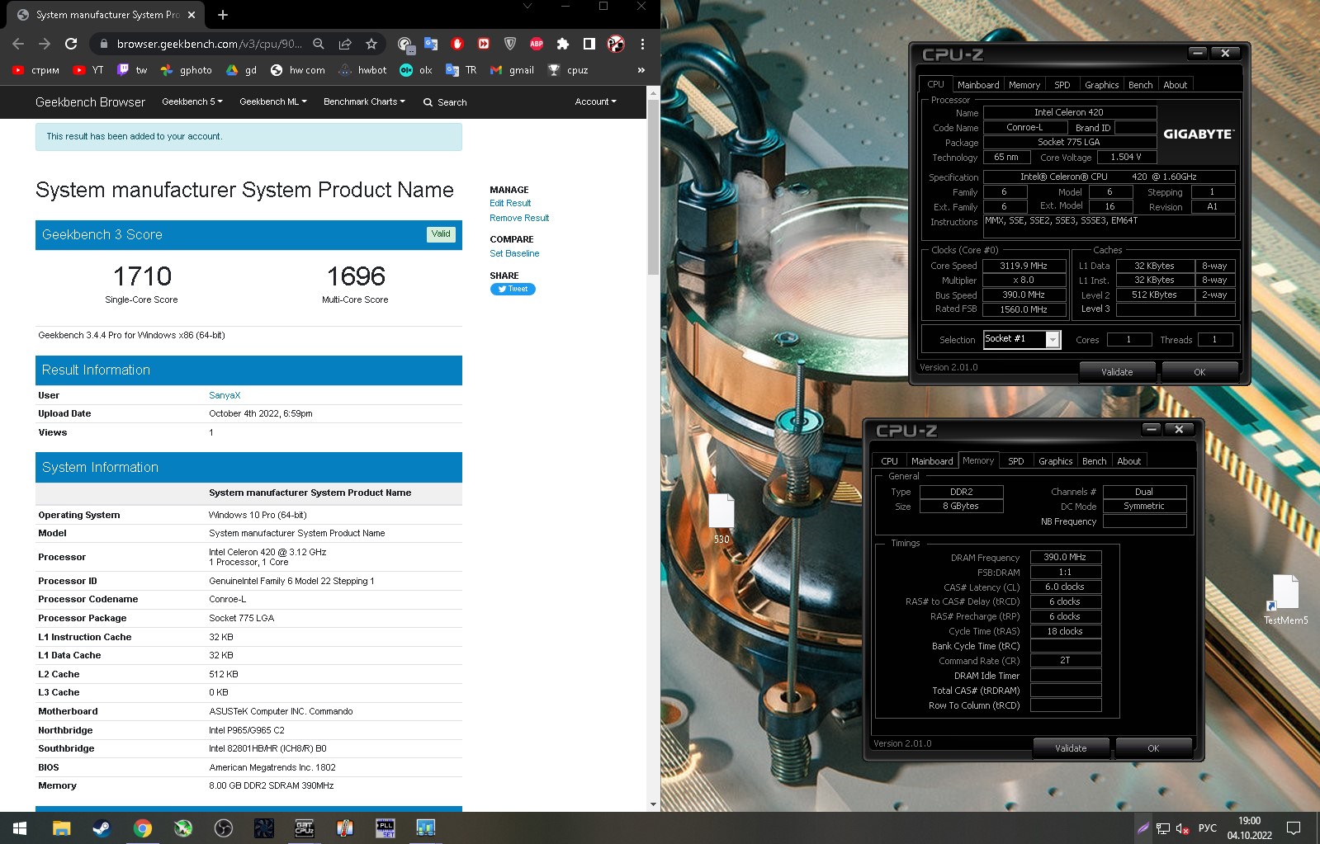Image resolution: width=1320 pixels, height=844 pixels.
Task: Click the shield extension icon
Action: click(510, 44)
